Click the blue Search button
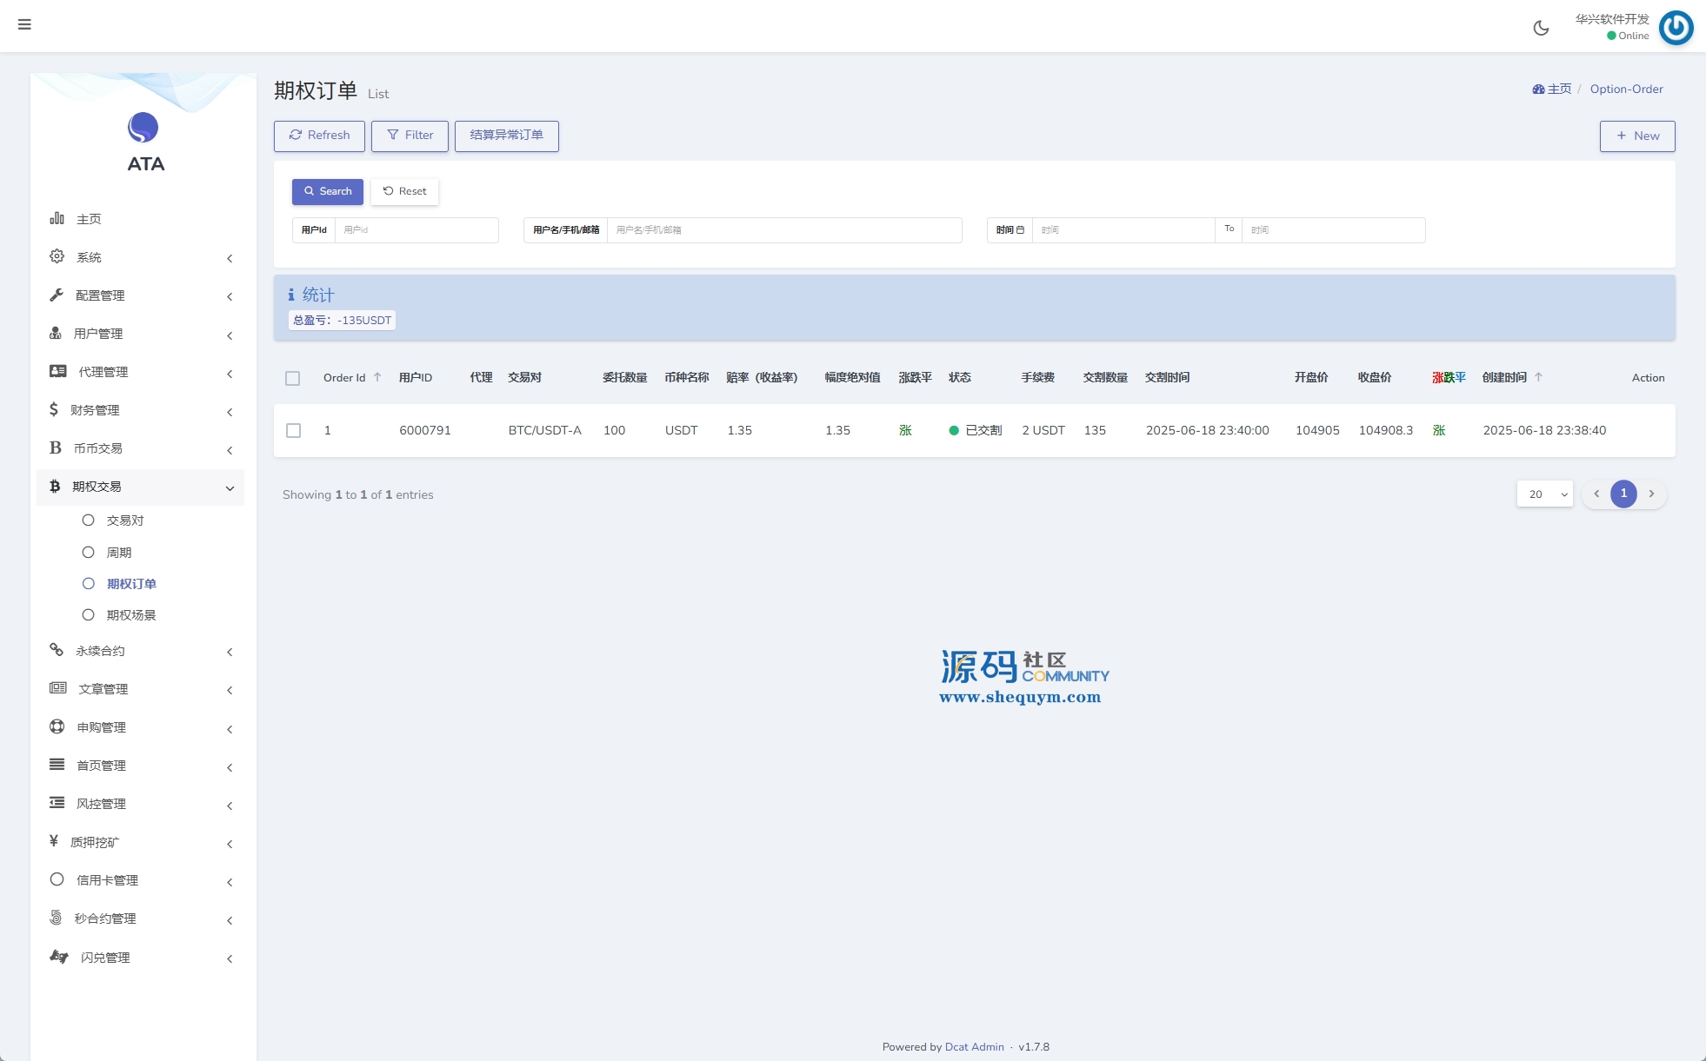The image size is (1706, 1061). click(x=328, y=191)
